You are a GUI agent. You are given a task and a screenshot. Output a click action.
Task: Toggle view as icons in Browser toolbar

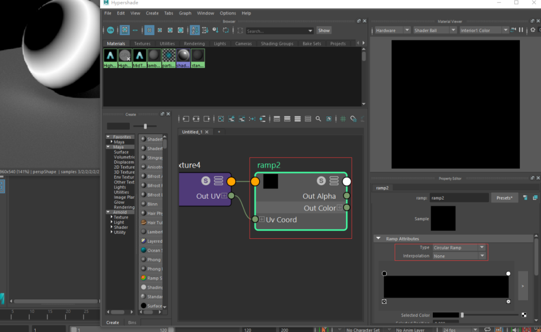coord(125,31)
